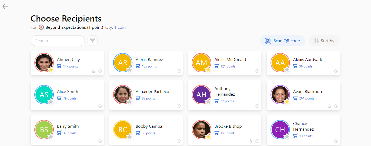The width and height of the screenshot is (371, 146).
Task: Open the Sort by dropdown
Action: point(324,41)
